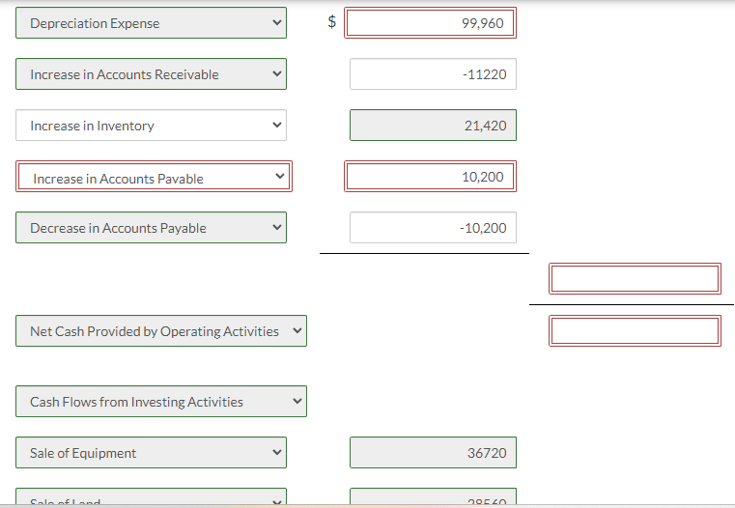Click the empty net operating cash total field
Viewport: 735px width, 508px height.
(635, 331)
